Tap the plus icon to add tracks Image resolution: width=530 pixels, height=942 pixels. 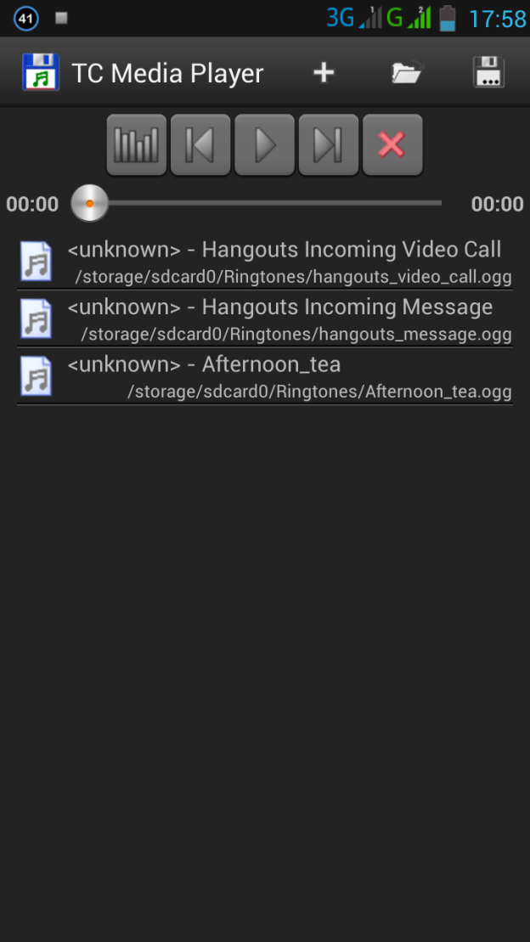pos(324,73)
